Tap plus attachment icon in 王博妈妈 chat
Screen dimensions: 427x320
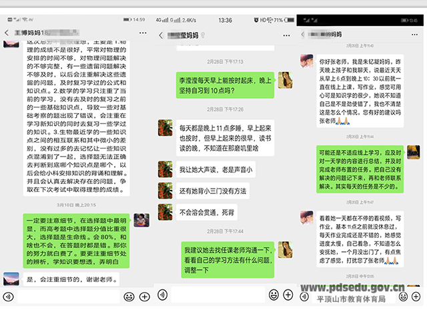143,296
